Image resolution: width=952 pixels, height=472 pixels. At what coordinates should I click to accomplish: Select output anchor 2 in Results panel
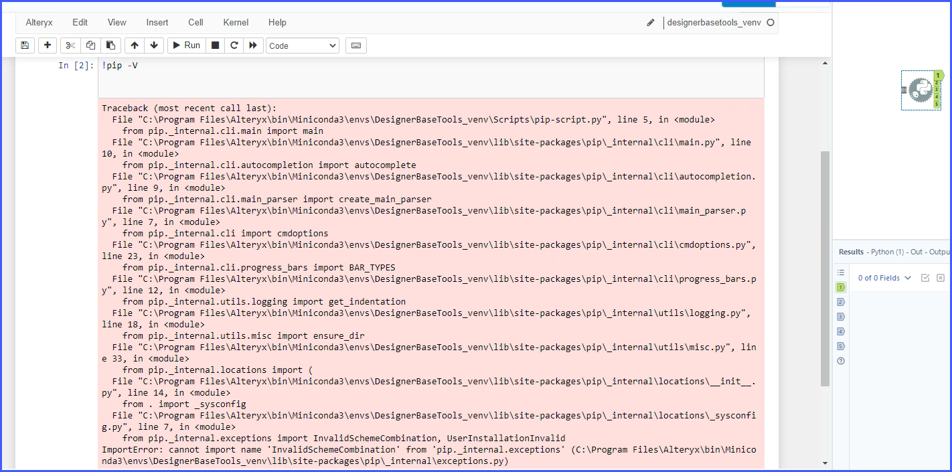click(x=841, y=302)
